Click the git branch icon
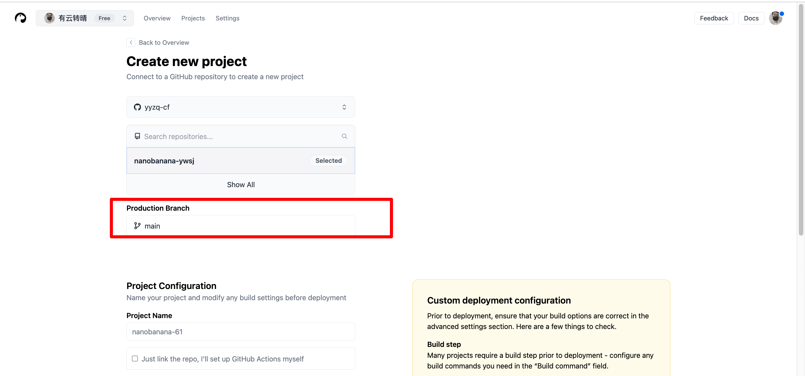The height and width of the screenshot is (376, 805). (x=137, y=225)
